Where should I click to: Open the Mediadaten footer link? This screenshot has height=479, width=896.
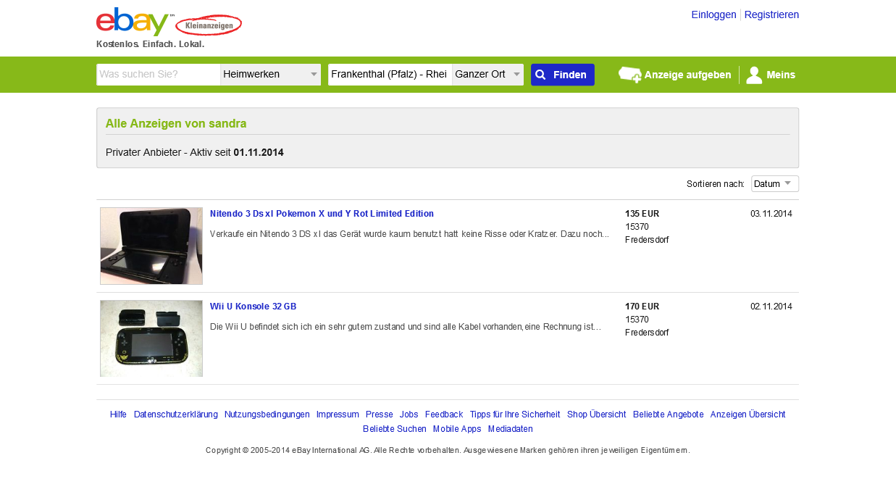coord(511,429)
